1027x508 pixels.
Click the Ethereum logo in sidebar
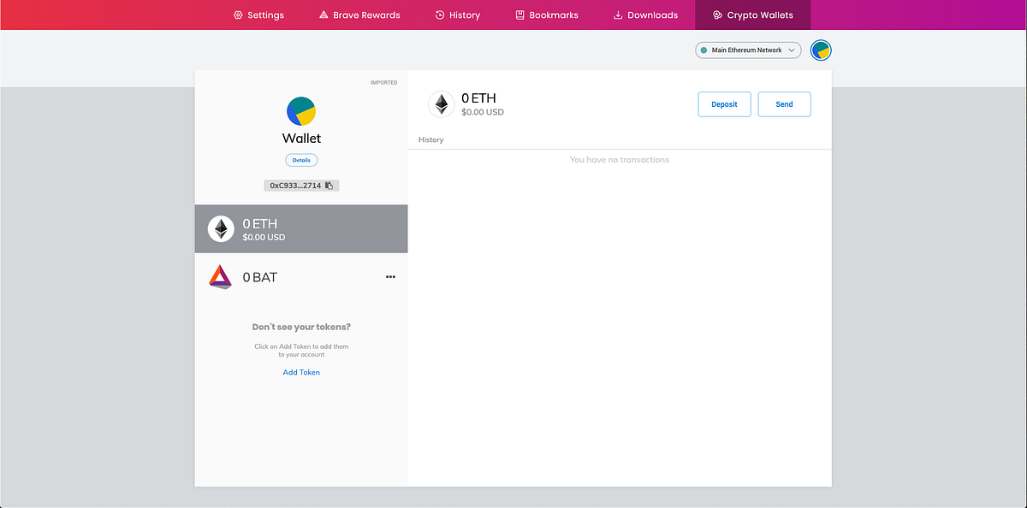tap(221, 229)
